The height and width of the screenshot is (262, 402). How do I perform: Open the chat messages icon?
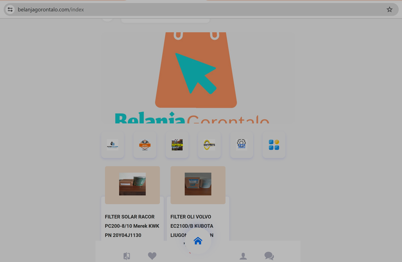(269, 256)
